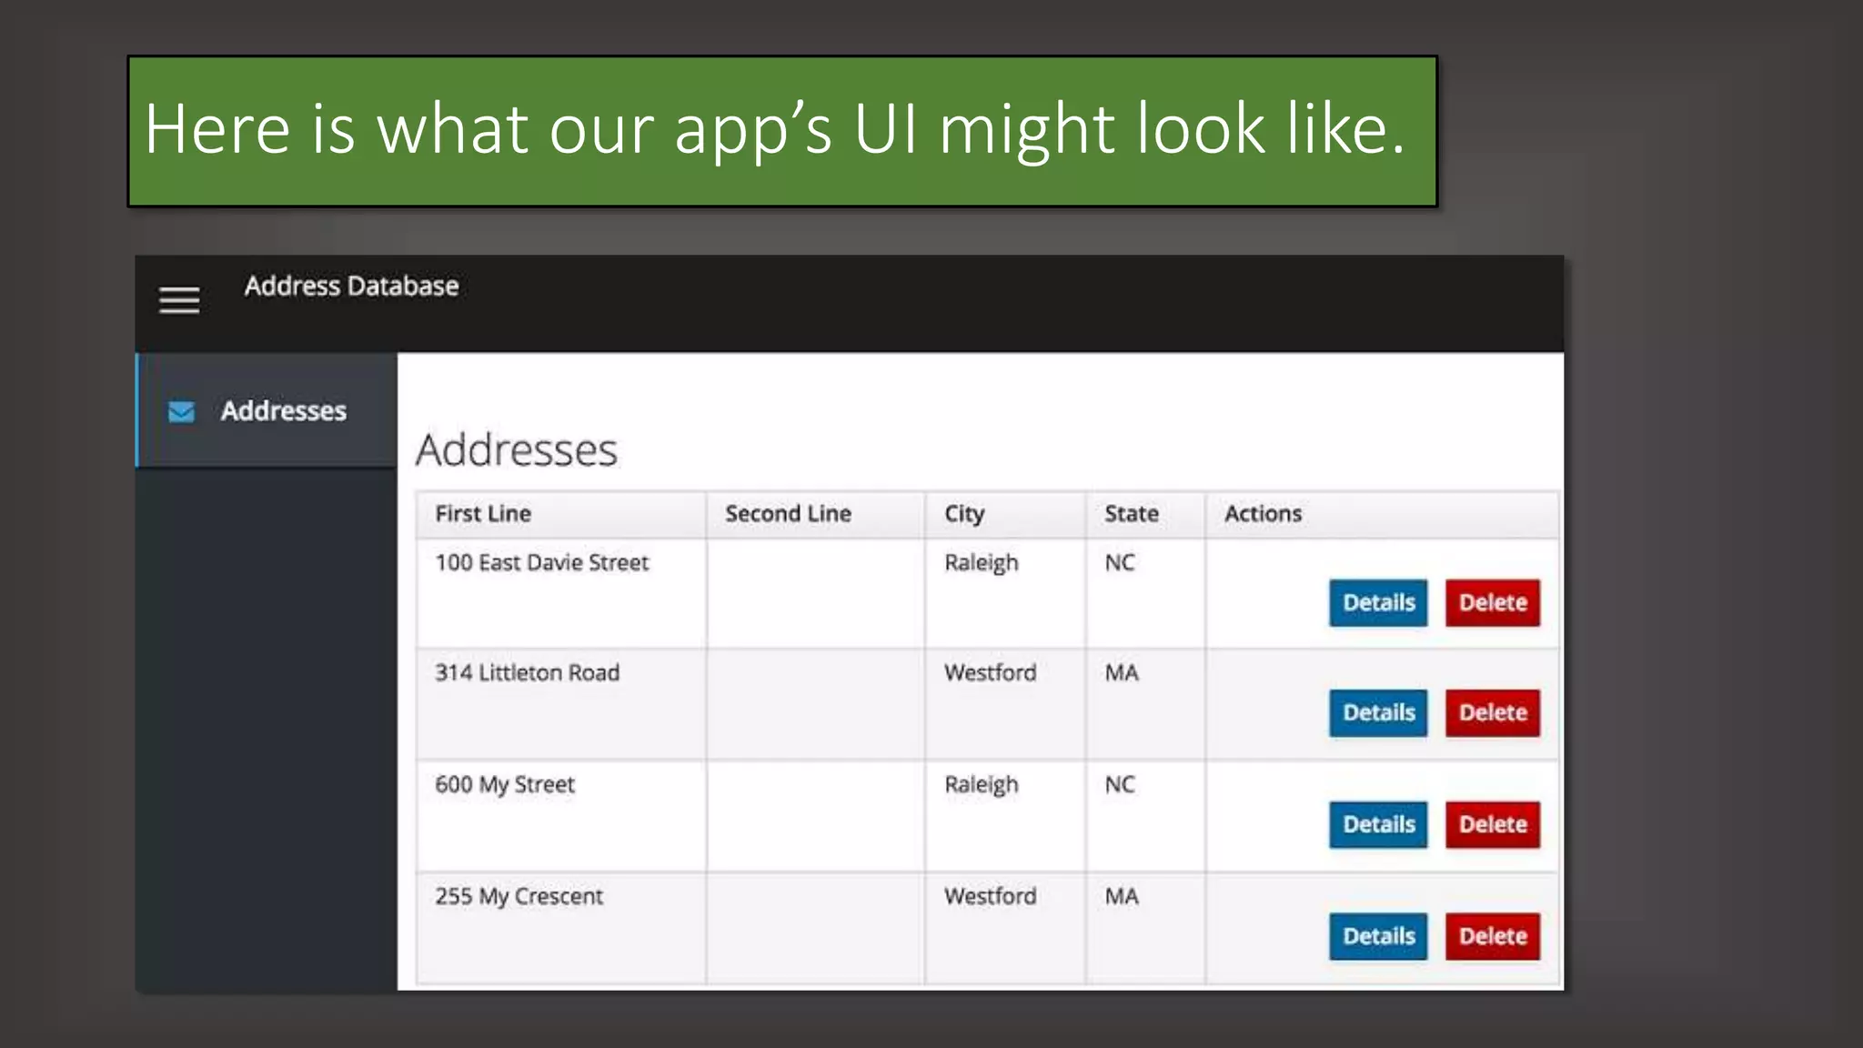Click Westford in the 255 My Crescent row
Viewport: 1863px width, 1048px height.
[x=991, y=897]
